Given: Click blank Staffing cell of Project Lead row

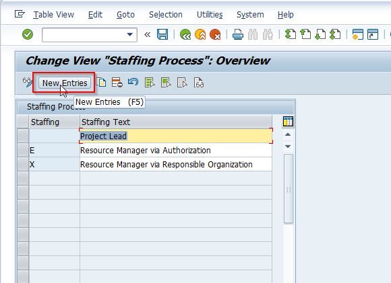Looking at the screenshot, I should 54,136.
